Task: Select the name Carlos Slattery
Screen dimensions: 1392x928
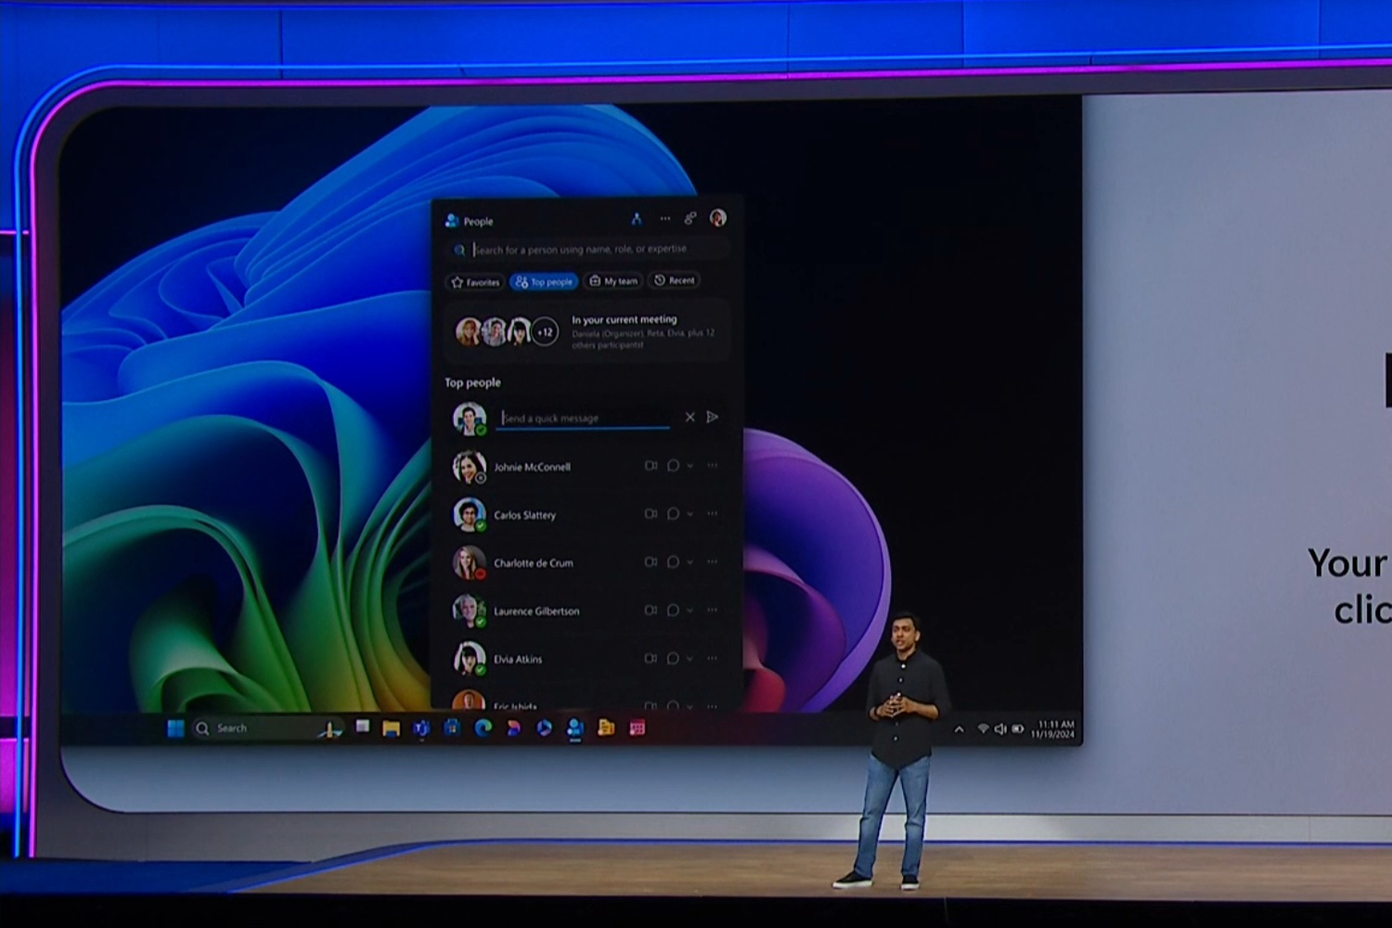Action: tap(524, 516)
